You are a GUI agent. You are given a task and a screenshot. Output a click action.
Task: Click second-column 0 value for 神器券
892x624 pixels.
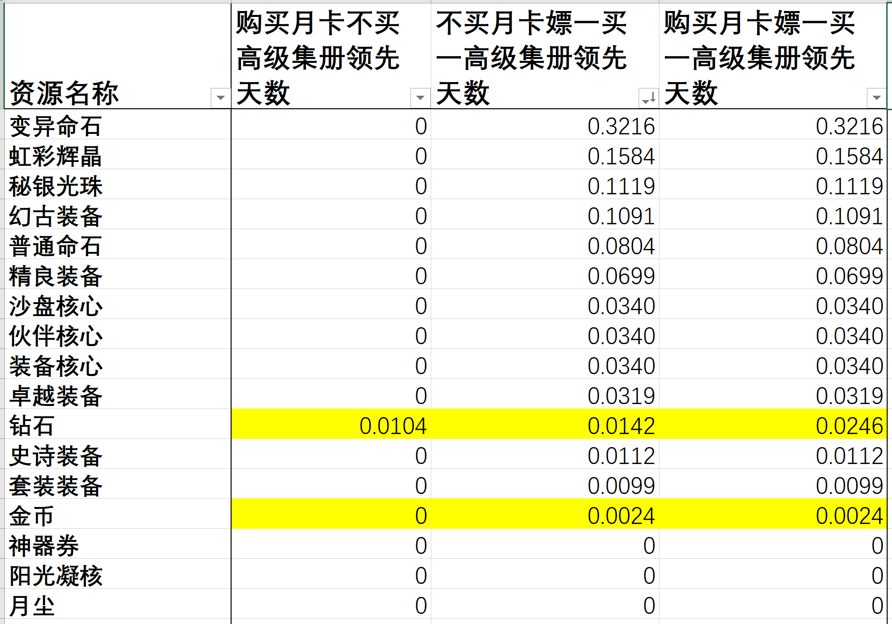[331, 544]
